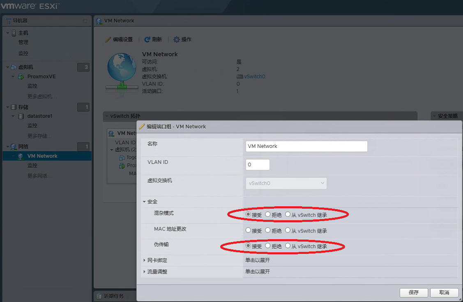The height and width of the screenshot is (302, 463).
Task: Collapse the ProxmoxVE tree node
Action: tap(13, 77)
